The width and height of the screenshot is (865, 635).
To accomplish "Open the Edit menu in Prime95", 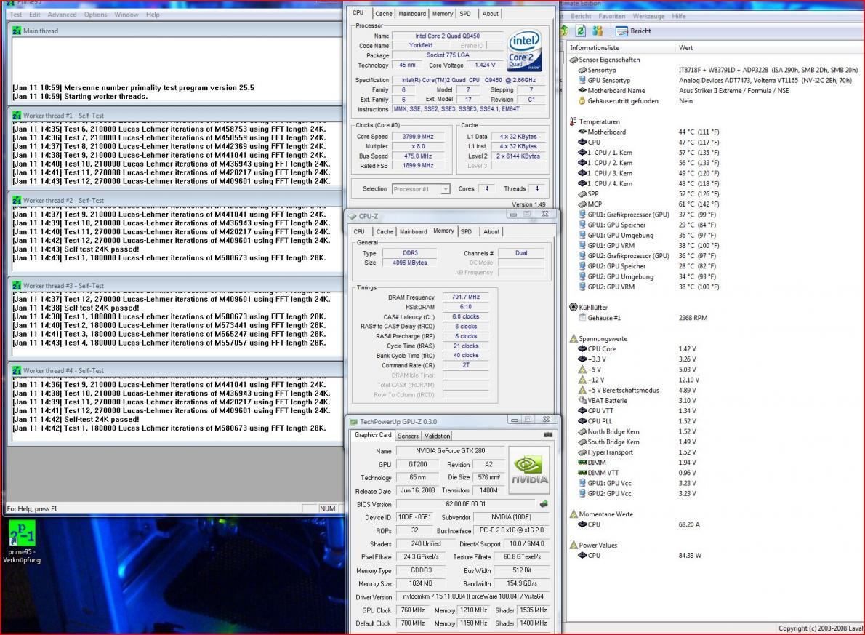I will click(35, 15).
